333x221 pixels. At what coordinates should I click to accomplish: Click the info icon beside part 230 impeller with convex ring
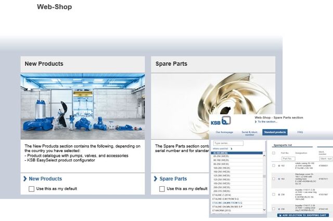(x=279, y=195)
